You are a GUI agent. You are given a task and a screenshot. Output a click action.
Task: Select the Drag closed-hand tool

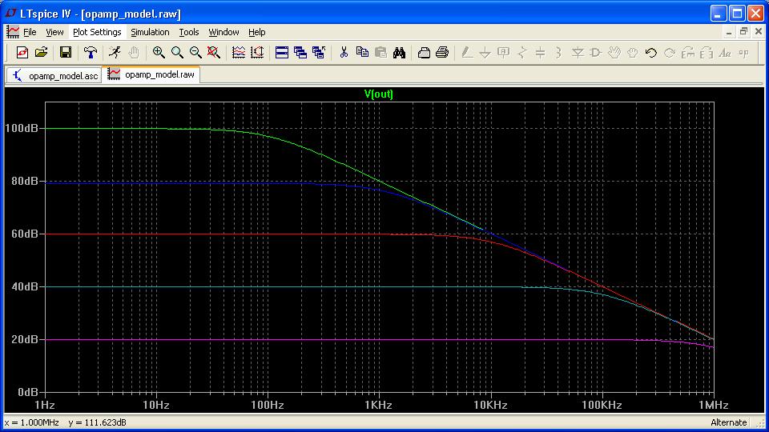click(x=633, y=53)
